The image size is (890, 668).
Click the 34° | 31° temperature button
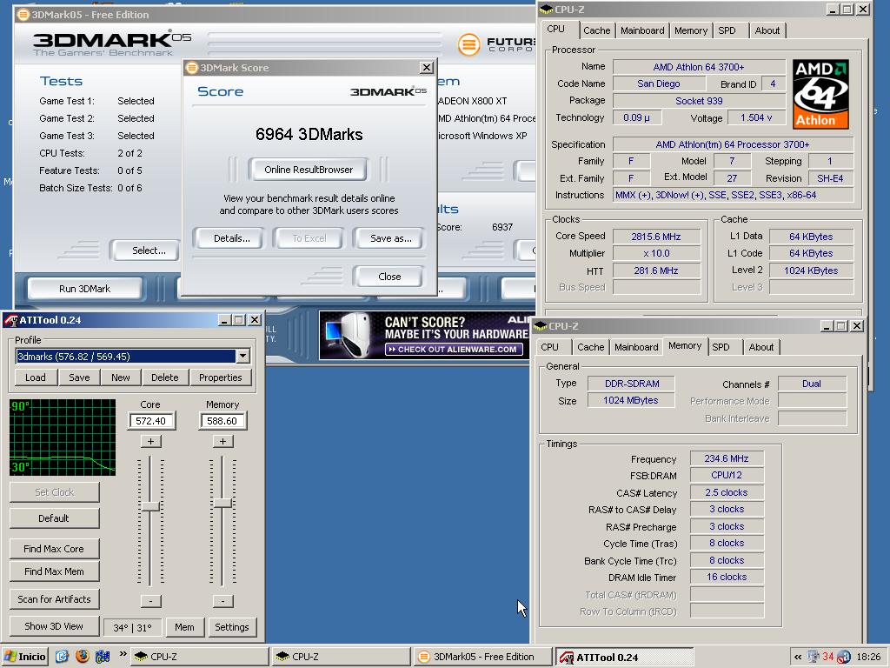[x=133, y=628]
